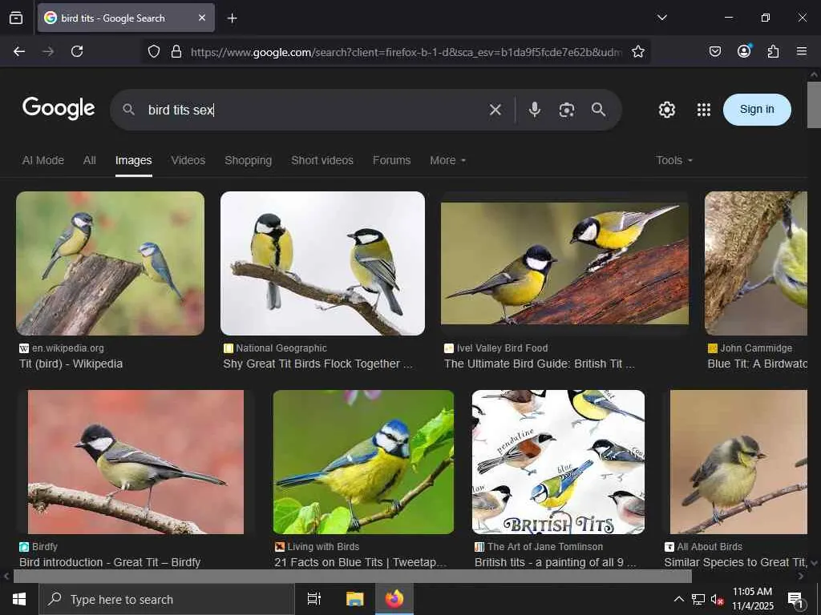Reload the current page

point(77,51)
